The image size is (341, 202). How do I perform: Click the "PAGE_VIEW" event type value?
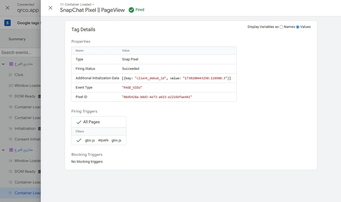pos(132,88)
